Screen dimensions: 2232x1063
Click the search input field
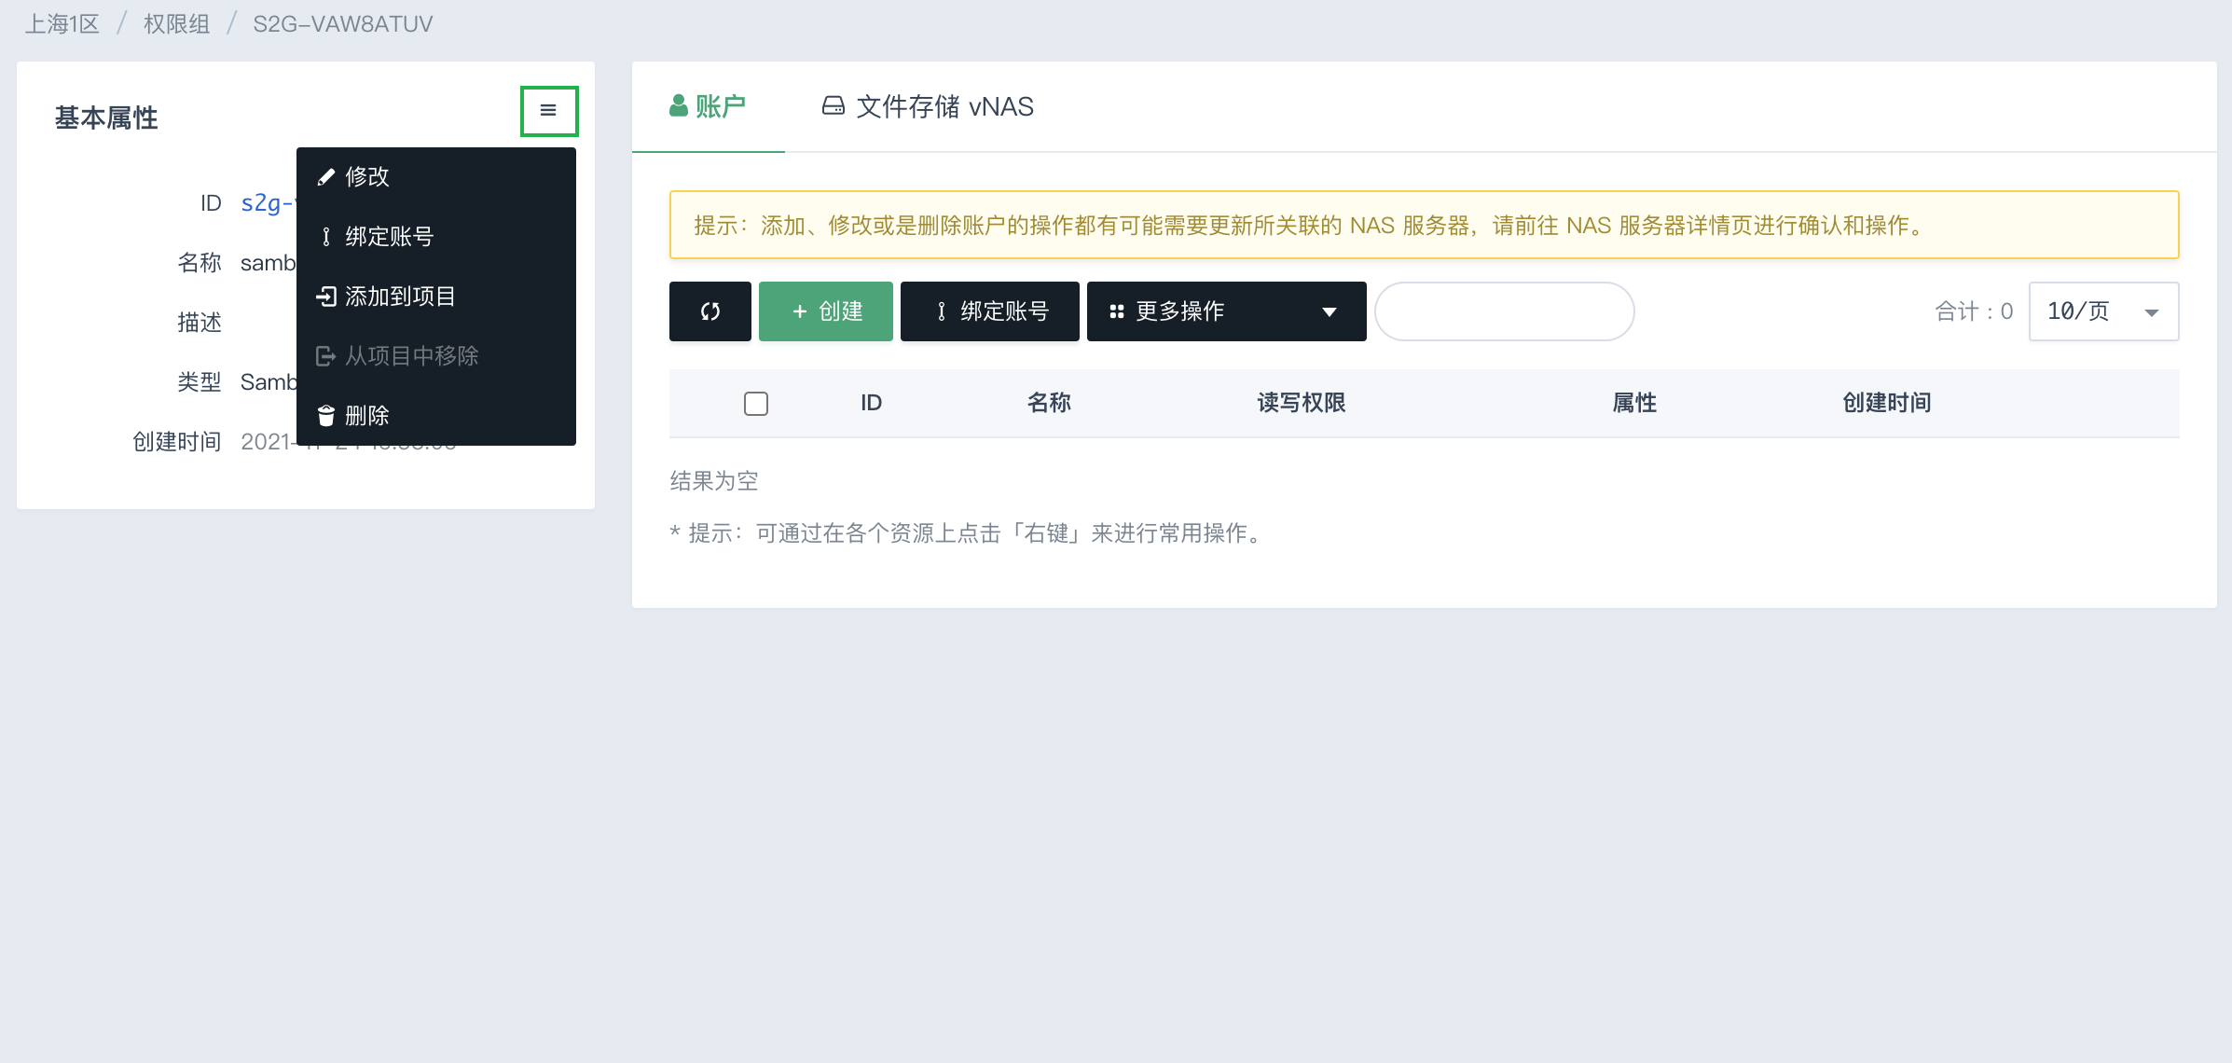coord(1504,311)
